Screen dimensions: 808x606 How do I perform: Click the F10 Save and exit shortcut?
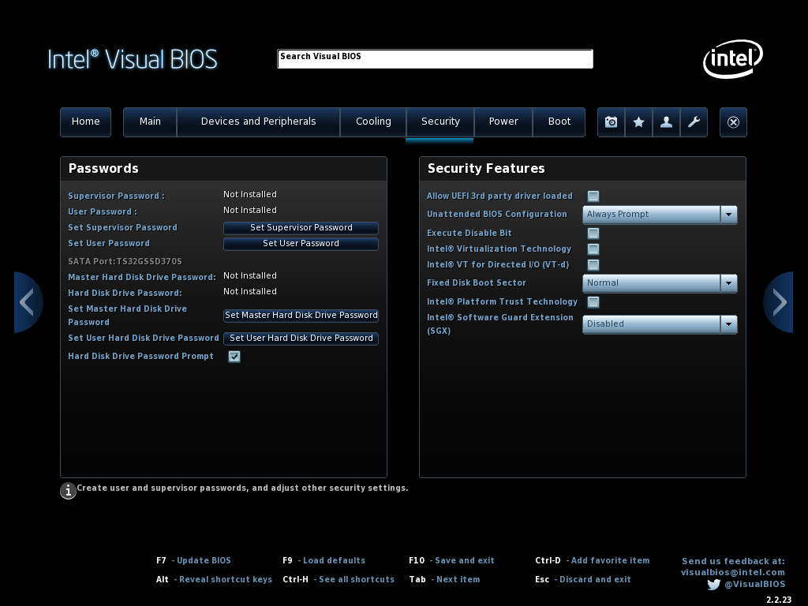pos(451,561)
